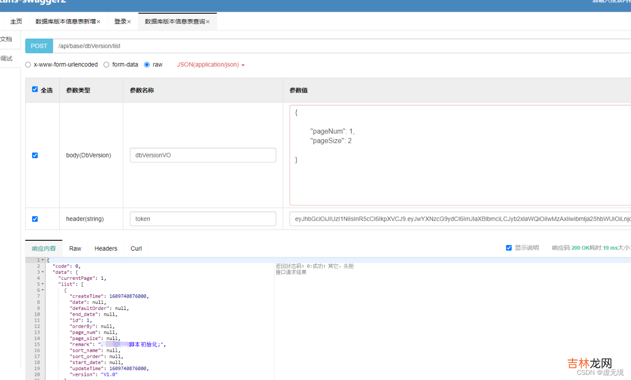Uncheck the header(string) row checkbox
The width and height of the screenshot is (631, 380).
click(x=35, y=219)
